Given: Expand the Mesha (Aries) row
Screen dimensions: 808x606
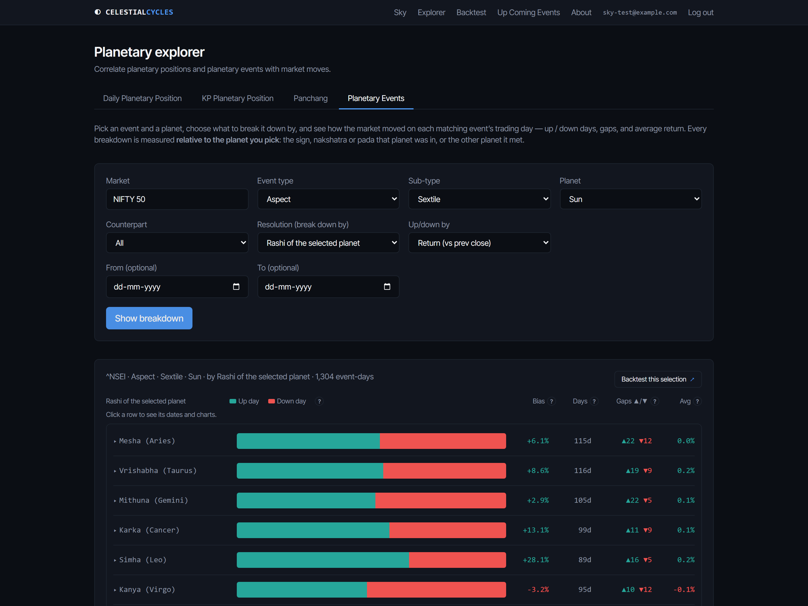Looking at the screenshot, I should [x=404, y=441].
